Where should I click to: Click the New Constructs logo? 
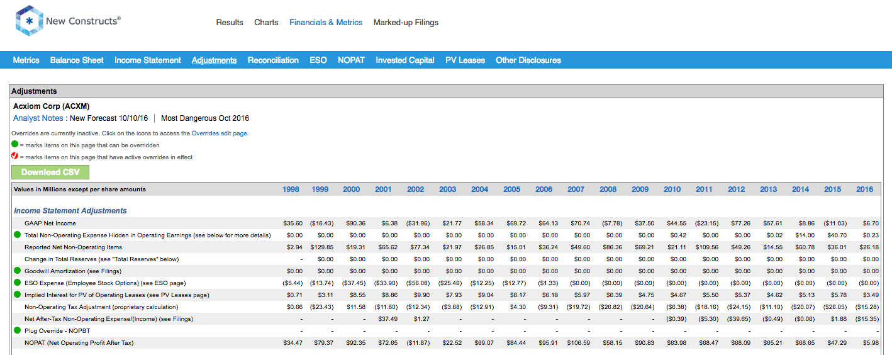68,21
